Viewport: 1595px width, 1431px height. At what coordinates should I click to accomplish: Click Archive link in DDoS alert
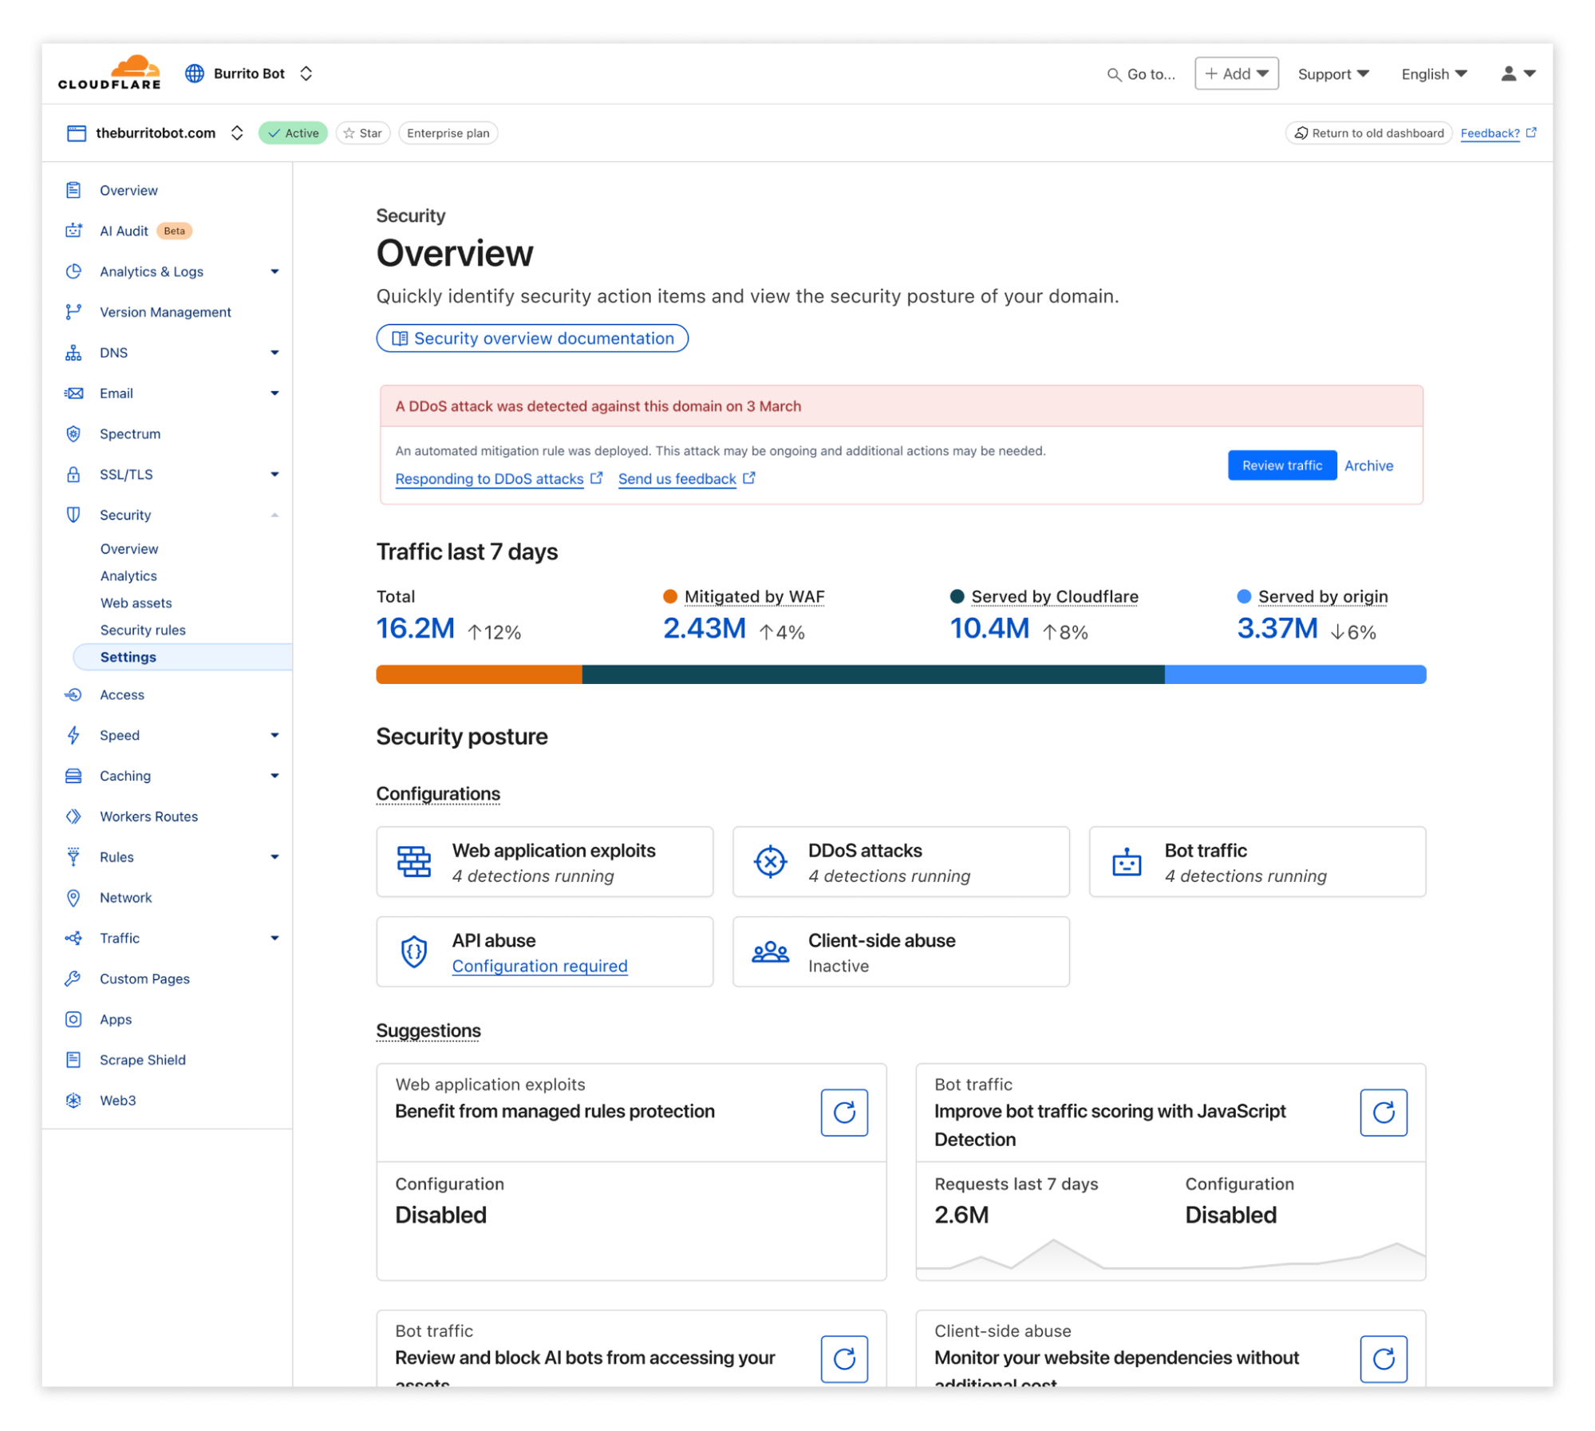(1370, 466)
